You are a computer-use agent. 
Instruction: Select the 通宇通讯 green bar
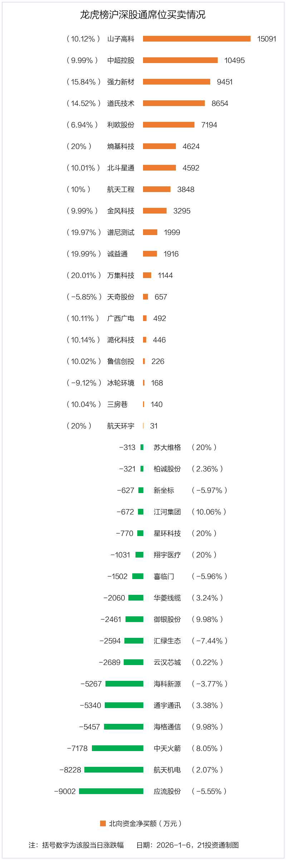pyautogui.click(x=124, y=705)
